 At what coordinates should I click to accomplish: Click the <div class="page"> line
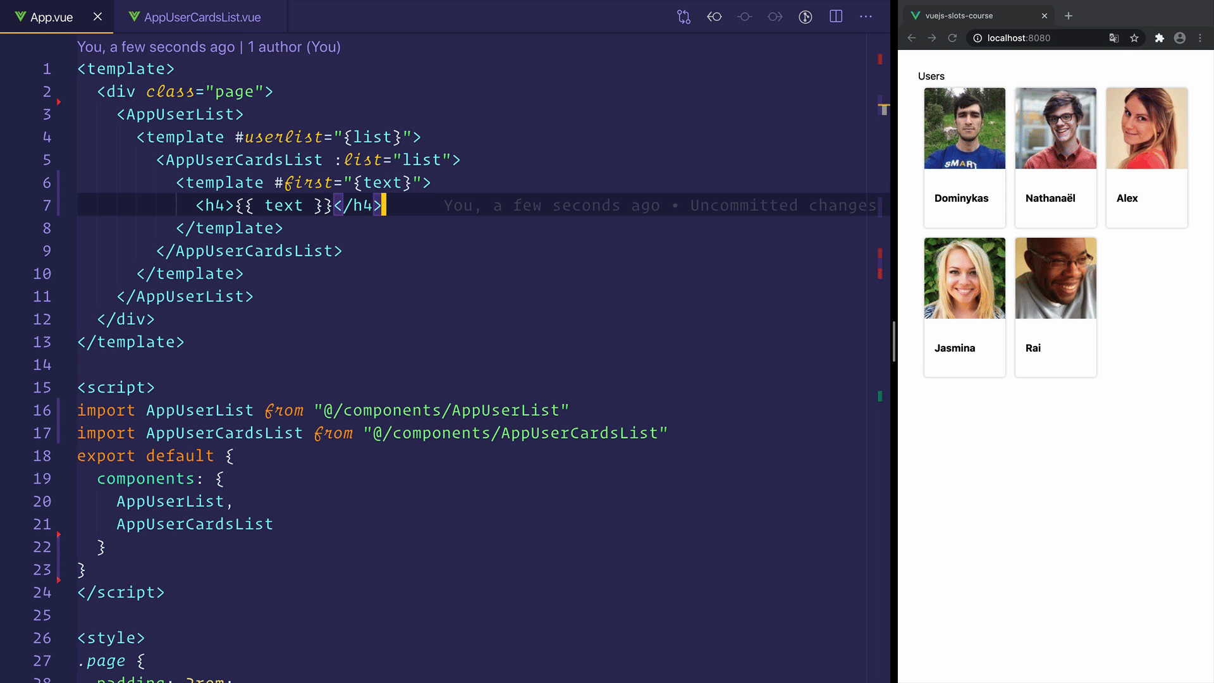coord(185,92)
